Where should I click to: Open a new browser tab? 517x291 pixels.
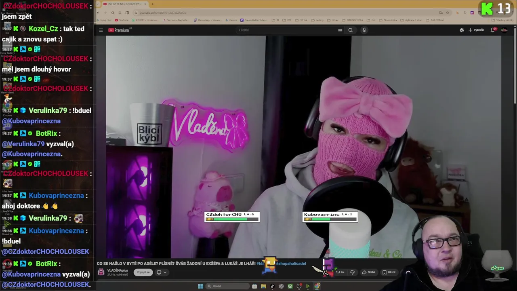[152, 4]
